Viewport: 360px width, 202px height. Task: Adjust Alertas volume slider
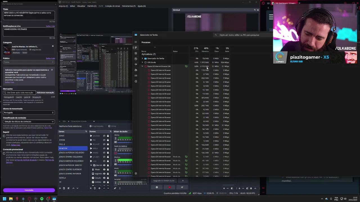tap(125, 142)
